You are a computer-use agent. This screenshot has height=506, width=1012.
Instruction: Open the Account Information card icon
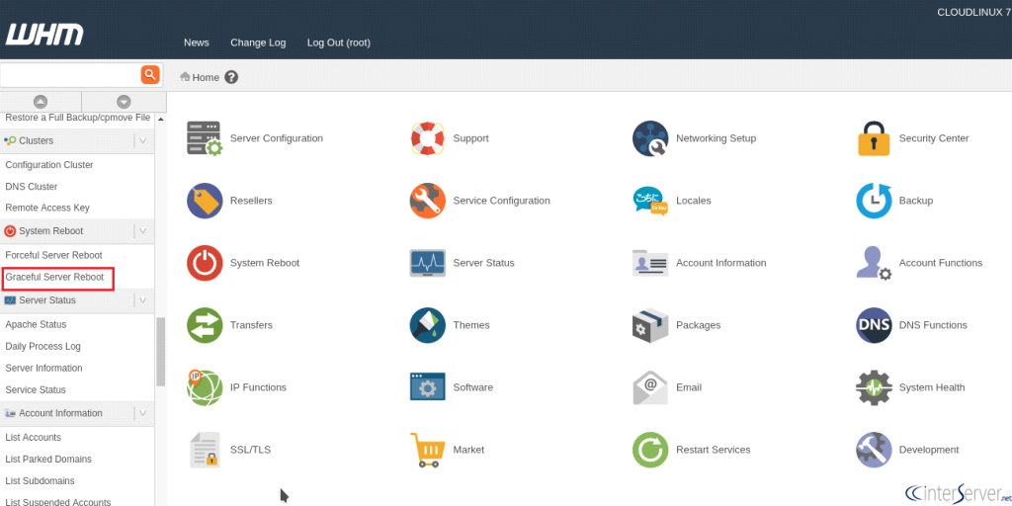(650, 263)
